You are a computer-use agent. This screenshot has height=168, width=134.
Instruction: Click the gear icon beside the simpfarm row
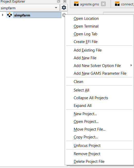click(64, 15)
